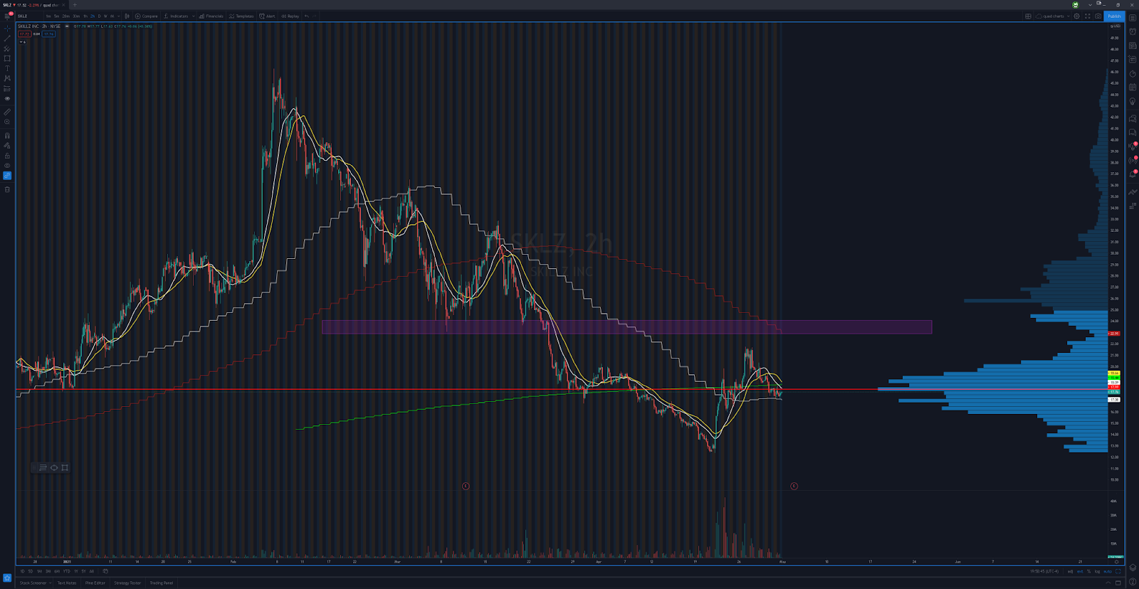Select the purple rectangle zone on chart

pyautogui.click(x=626, y=327)
